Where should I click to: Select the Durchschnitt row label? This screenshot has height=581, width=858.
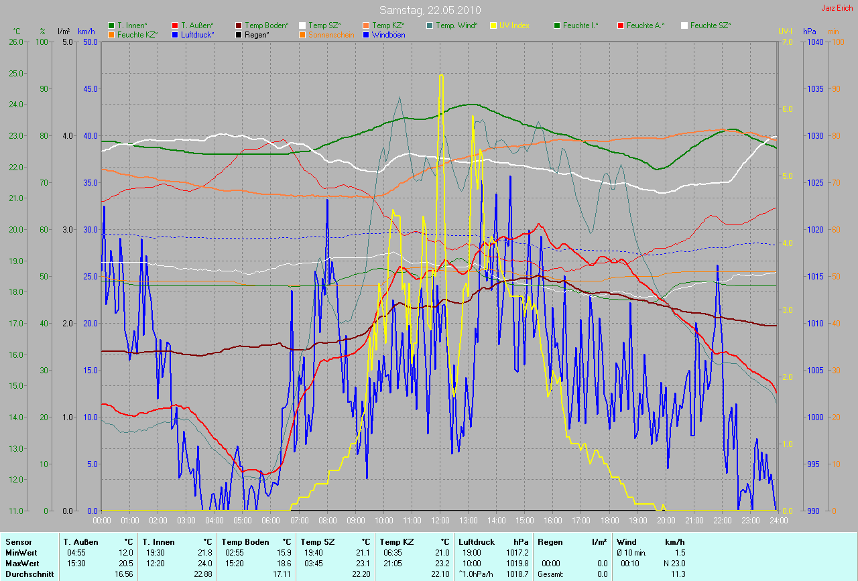click(29, 574)
